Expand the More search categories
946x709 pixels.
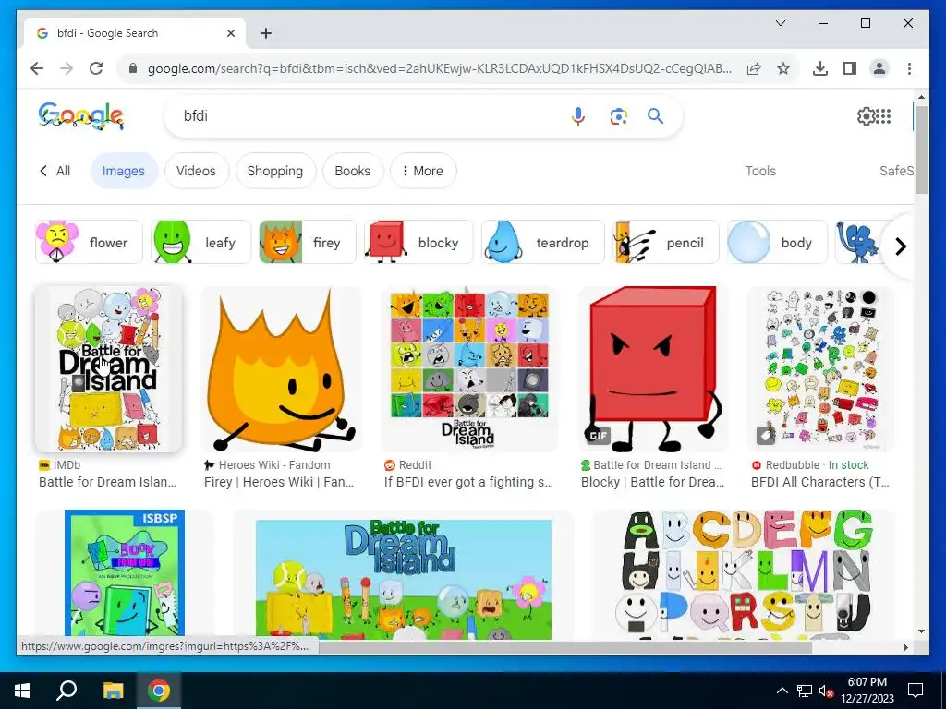[423, 171]
